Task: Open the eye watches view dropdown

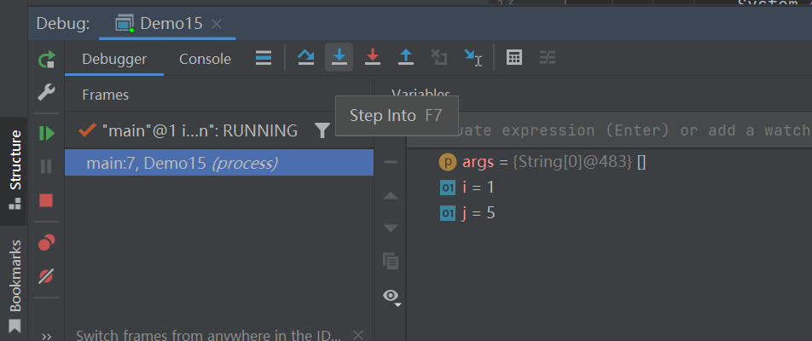Action: (x=391, y=296)
